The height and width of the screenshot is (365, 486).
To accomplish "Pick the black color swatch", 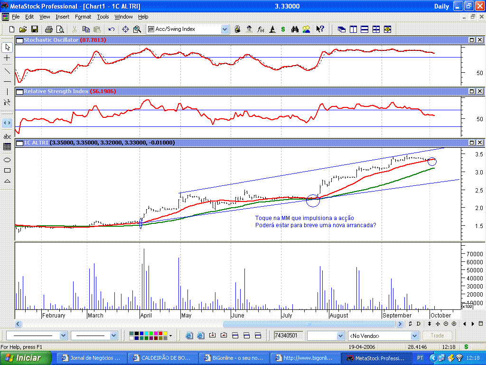I will (137, 333).
